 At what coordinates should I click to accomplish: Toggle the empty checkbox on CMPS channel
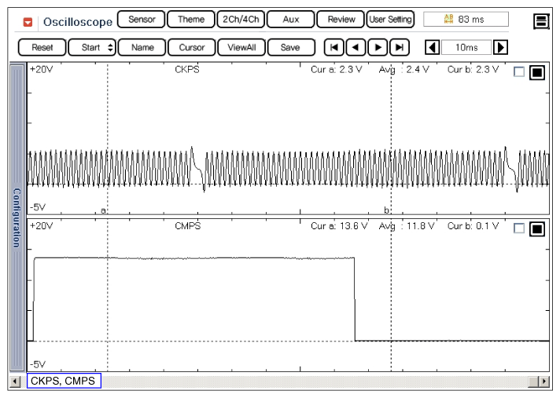point(518,228)
